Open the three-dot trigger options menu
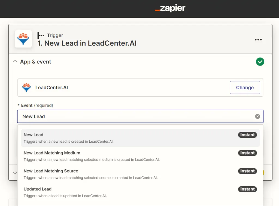This screenshot has width=279, height=206. (258, 40)
